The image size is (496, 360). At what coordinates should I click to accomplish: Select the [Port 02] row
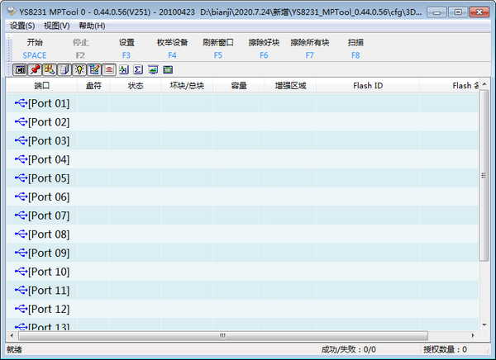(242, 121)
